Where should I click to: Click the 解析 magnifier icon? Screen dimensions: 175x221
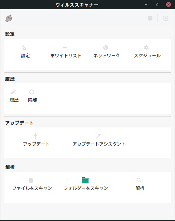(x=139, y=180)
